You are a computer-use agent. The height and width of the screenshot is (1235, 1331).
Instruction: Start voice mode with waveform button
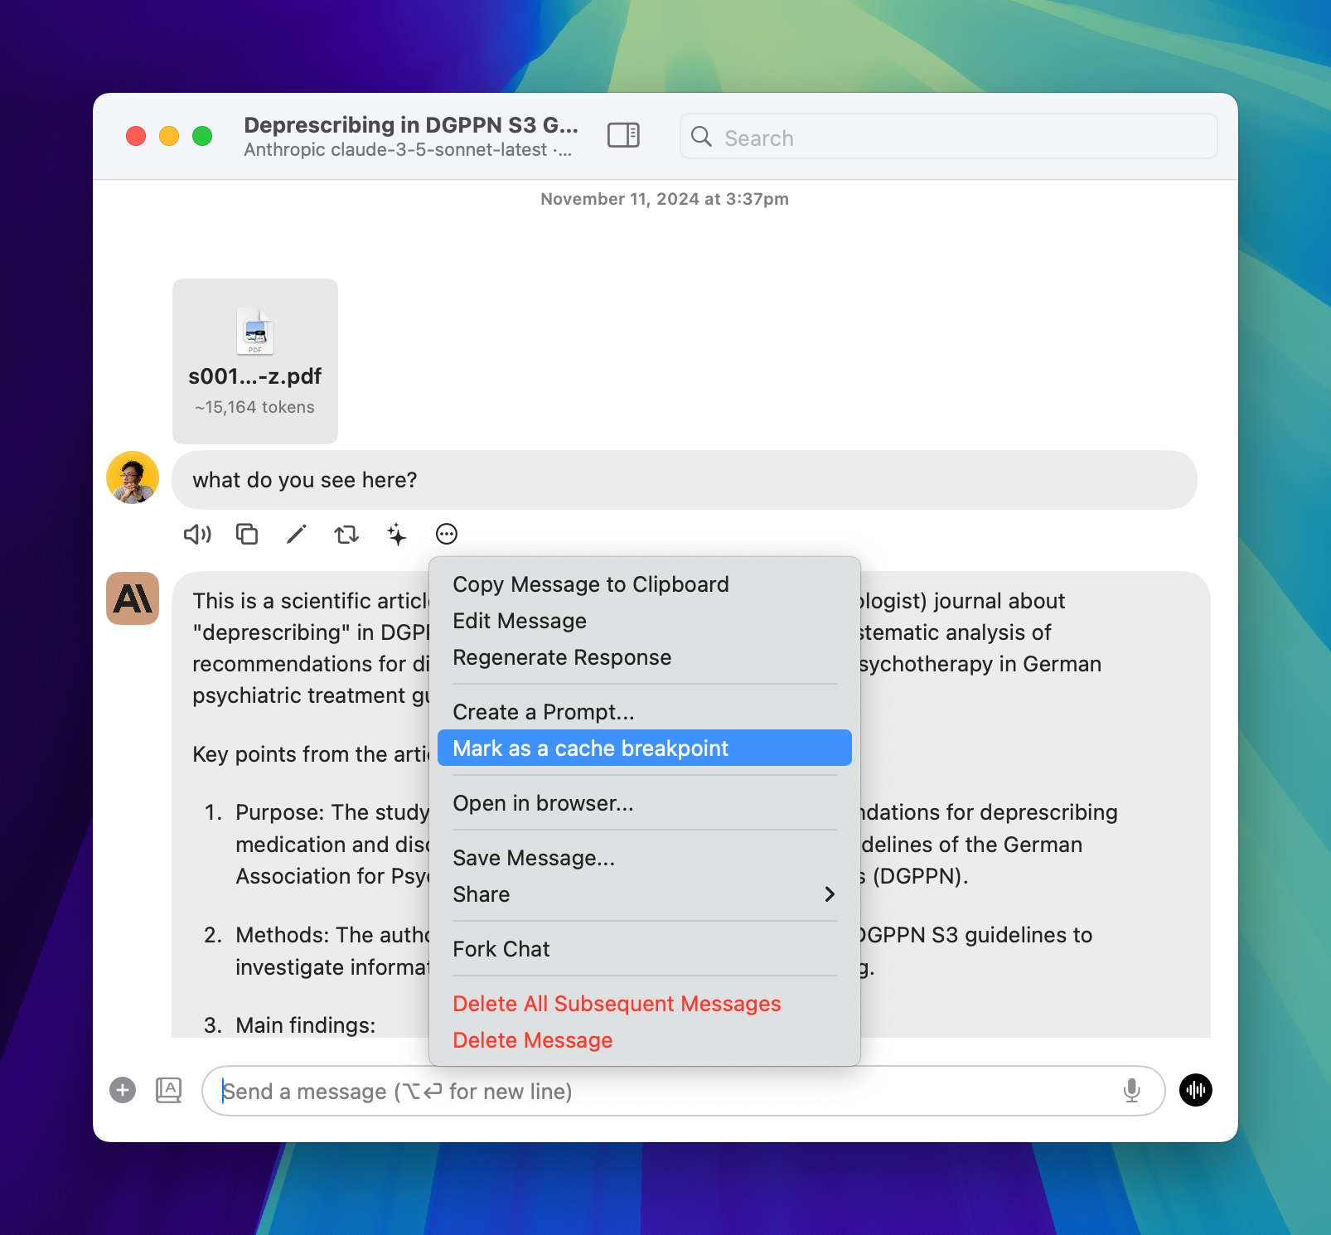(x=1195, y=1090)
